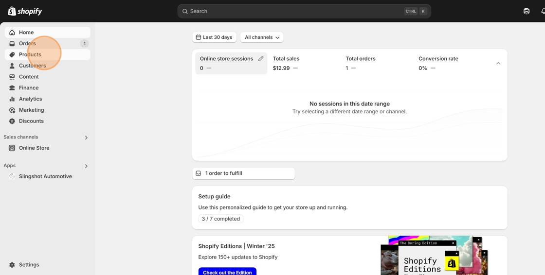Expand the Sales channels section chevron
Image resolution: width=545 pixels, height=275 pixels.
[x=86, y=138]
